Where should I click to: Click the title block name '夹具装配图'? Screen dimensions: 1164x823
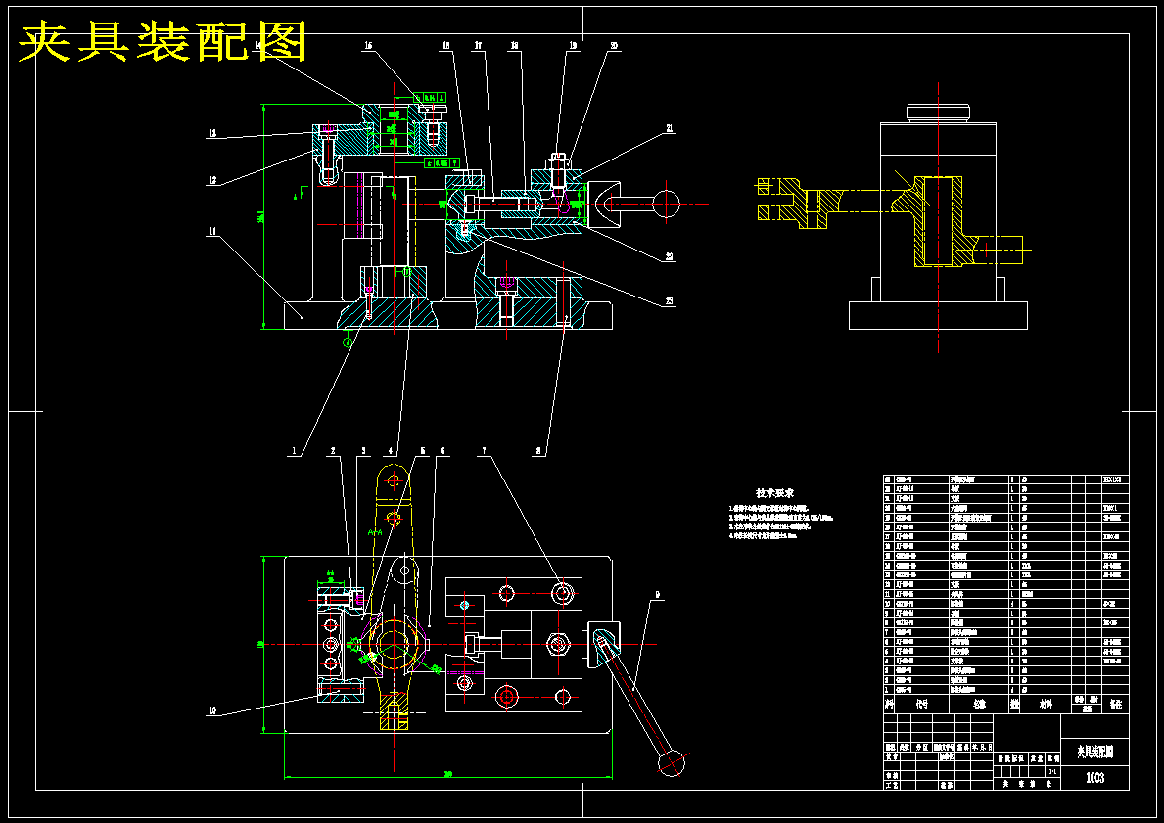click(1094, 752)
